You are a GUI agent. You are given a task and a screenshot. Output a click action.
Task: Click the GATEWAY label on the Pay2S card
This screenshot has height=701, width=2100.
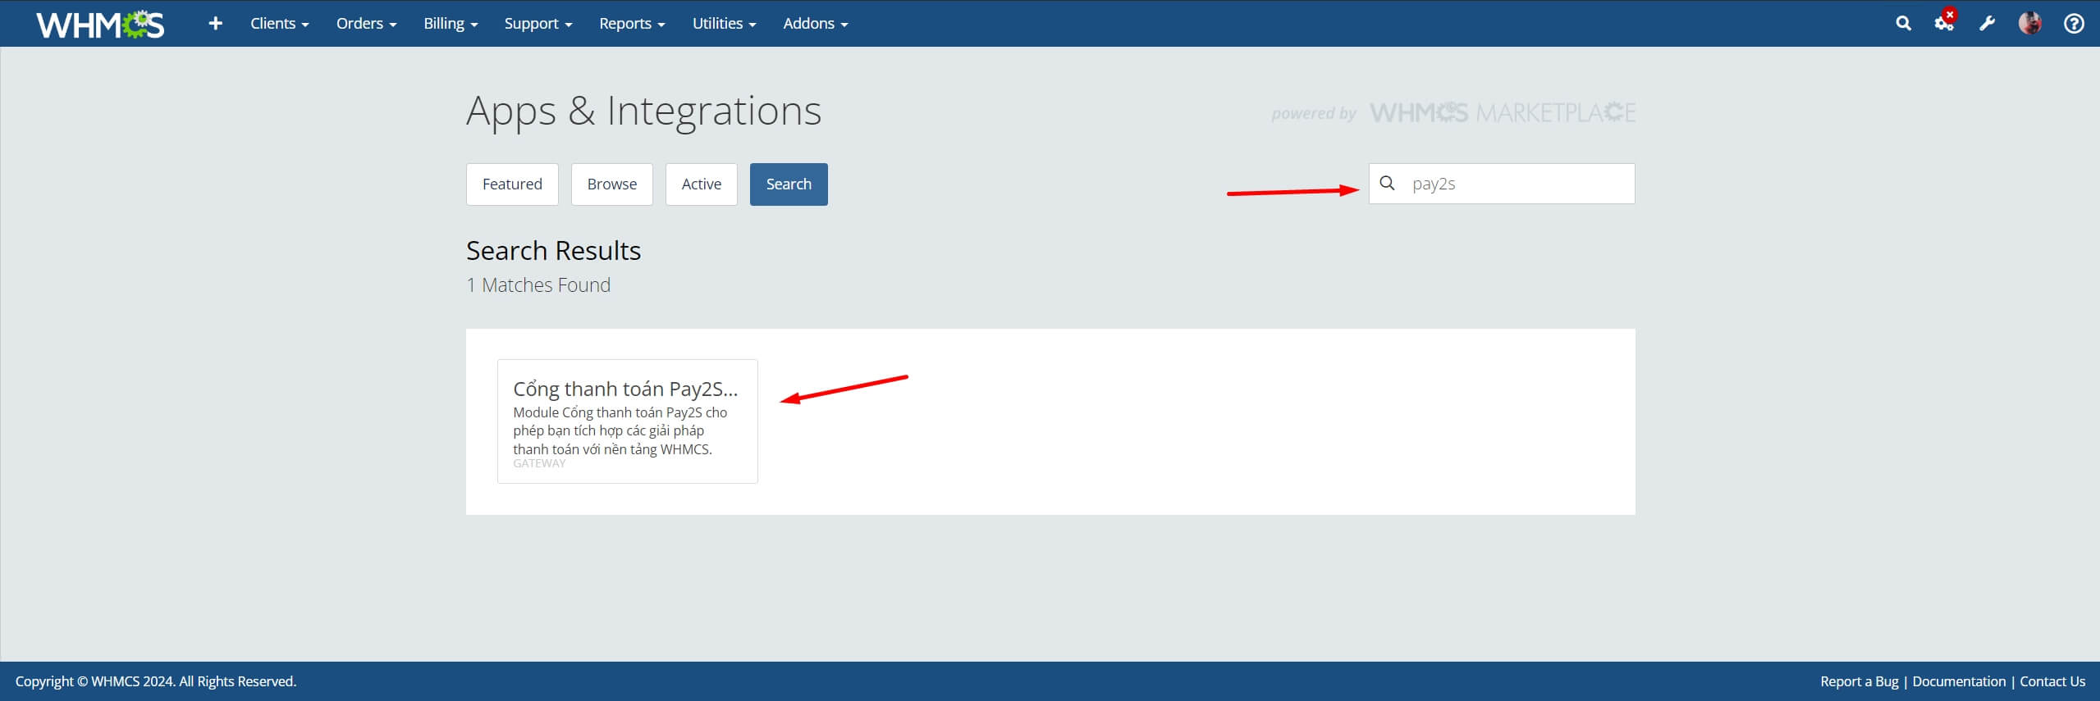point(539,463)
